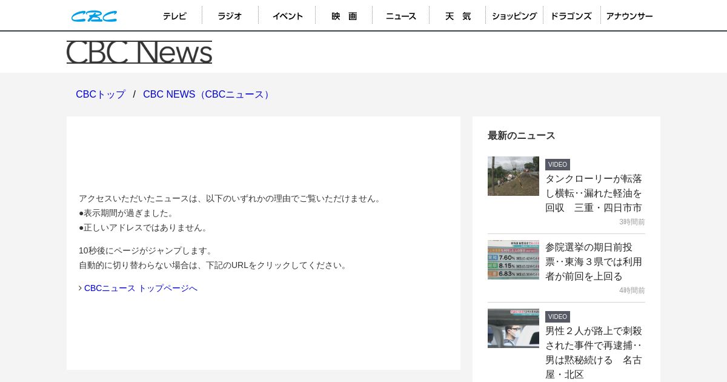Select the 天気 navigation item
Image resolution: width=727 pixels, height=382 pixels.
pyautogui.click(x=457, y=16)
